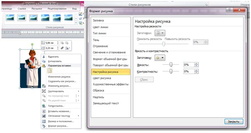Click the Яркость slider handle

pyautogui.click(x=171, y=65)
